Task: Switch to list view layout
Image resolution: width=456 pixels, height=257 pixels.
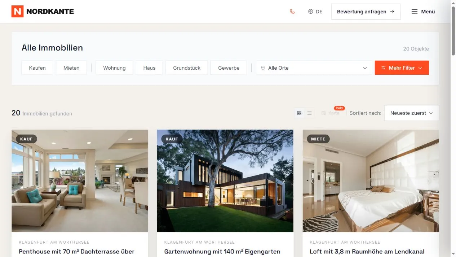Action: 309,113
